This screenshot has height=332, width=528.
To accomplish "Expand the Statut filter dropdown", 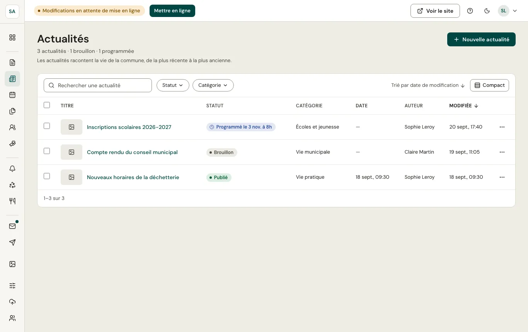I will click(x=173, y=85).
